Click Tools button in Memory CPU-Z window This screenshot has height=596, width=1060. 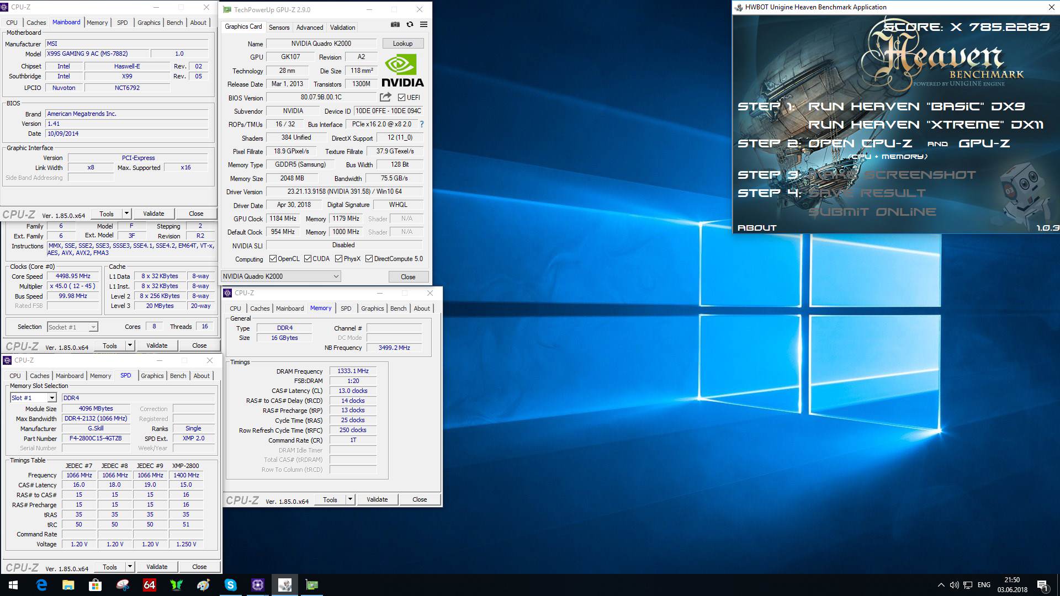pyautogui.click(x=330, y=499)
